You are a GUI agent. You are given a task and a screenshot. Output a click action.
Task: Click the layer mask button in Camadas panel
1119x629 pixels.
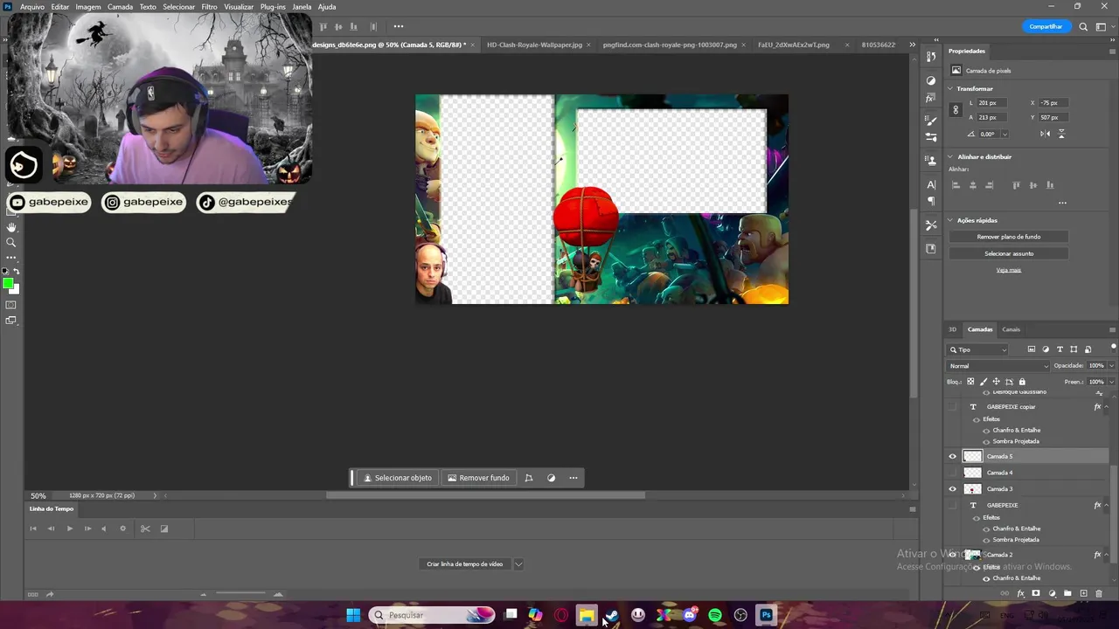pos(1036,593)
